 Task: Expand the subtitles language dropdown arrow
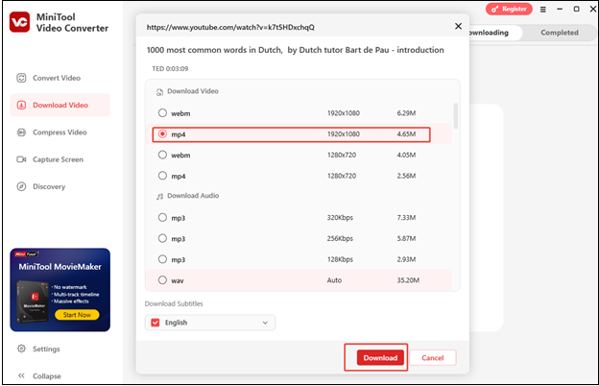click(x=265, y=323)
